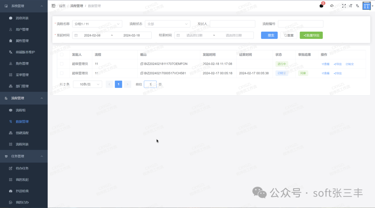Switch language via the translation icon
The height and width of the screenshot is (208, 375).
357,6
